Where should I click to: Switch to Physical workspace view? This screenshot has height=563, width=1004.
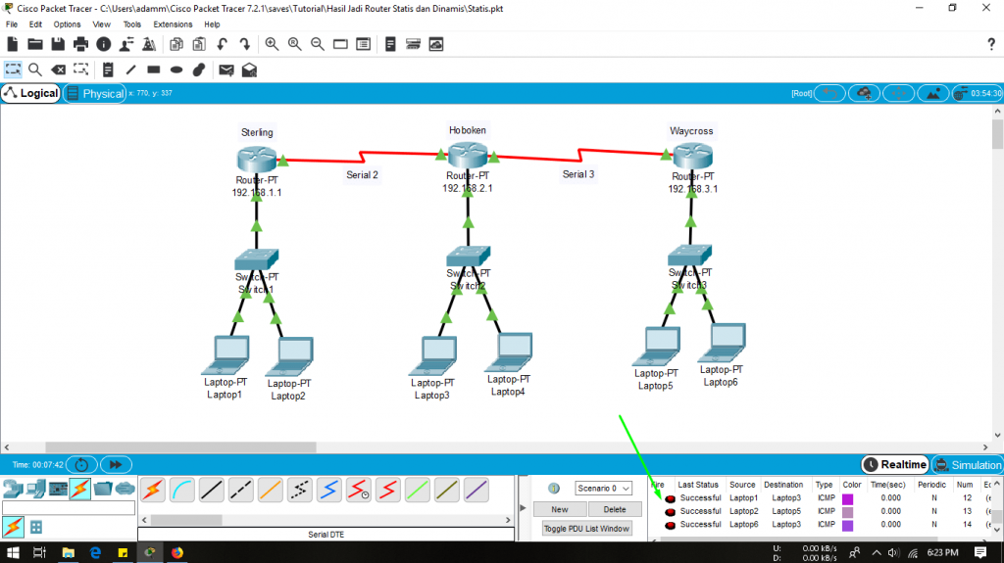pos(95,93)
